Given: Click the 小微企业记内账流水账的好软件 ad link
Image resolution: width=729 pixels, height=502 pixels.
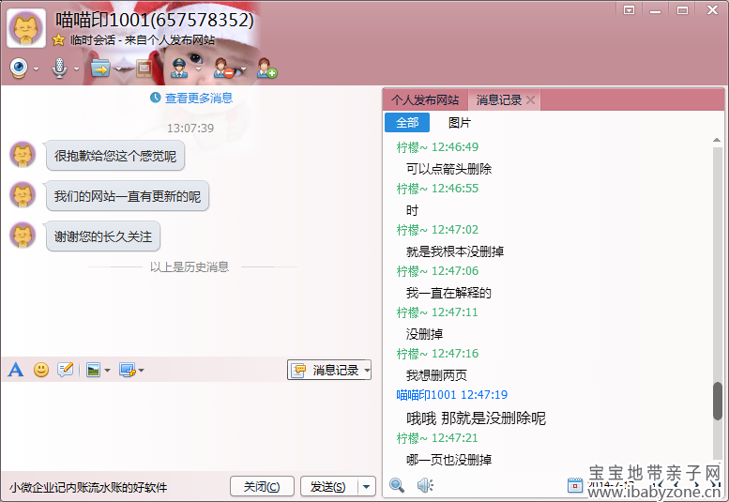Looking at the screenshot, I should click(x=88, y=488).
